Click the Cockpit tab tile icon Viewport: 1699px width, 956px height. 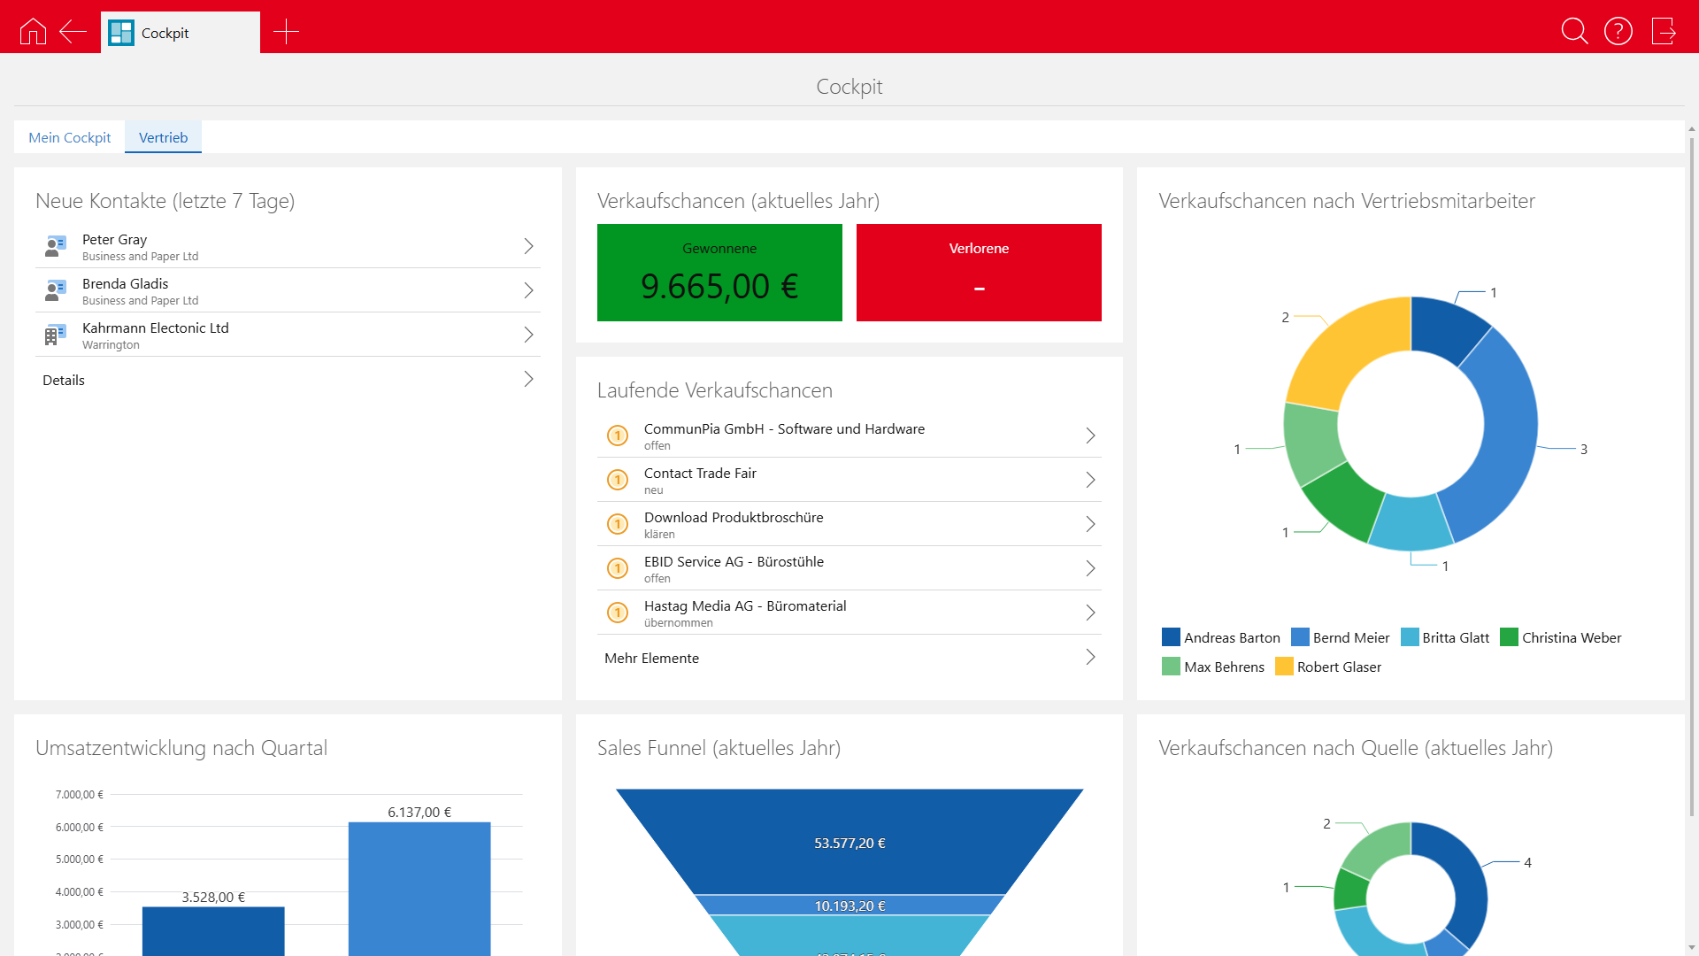click(x=121, y=33)
